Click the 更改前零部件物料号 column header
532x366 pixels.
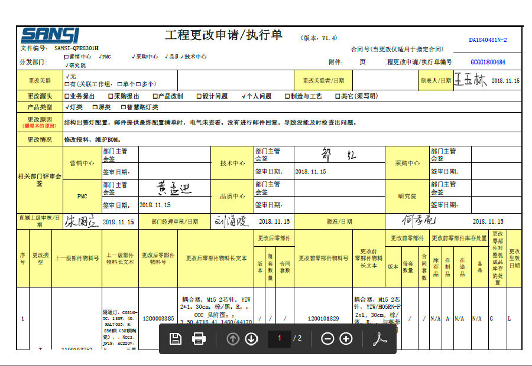(323, 258)
